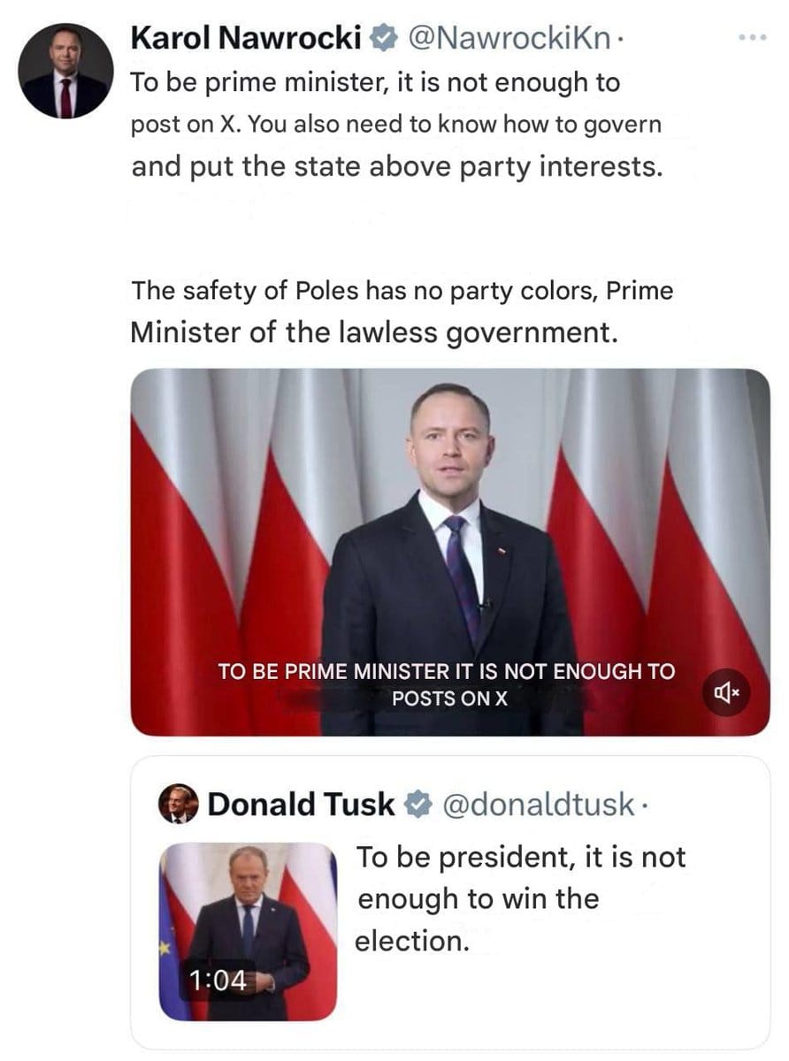
Task: Open the Karol Nawrocki display name link
Action: click(x=246, y=38)
